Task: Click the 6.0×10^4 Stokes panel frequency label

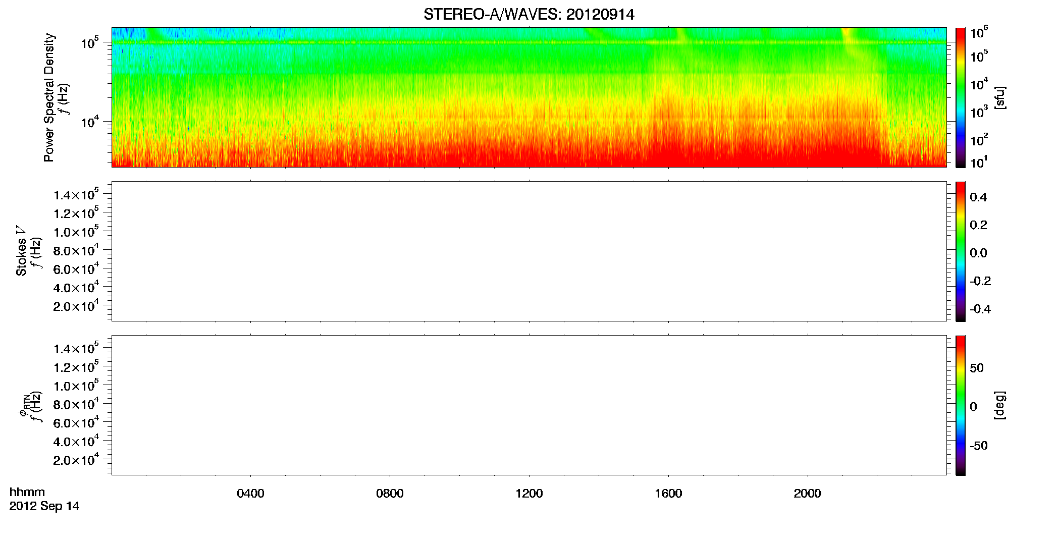Action: pyautogui.click(x=76, y=268)
